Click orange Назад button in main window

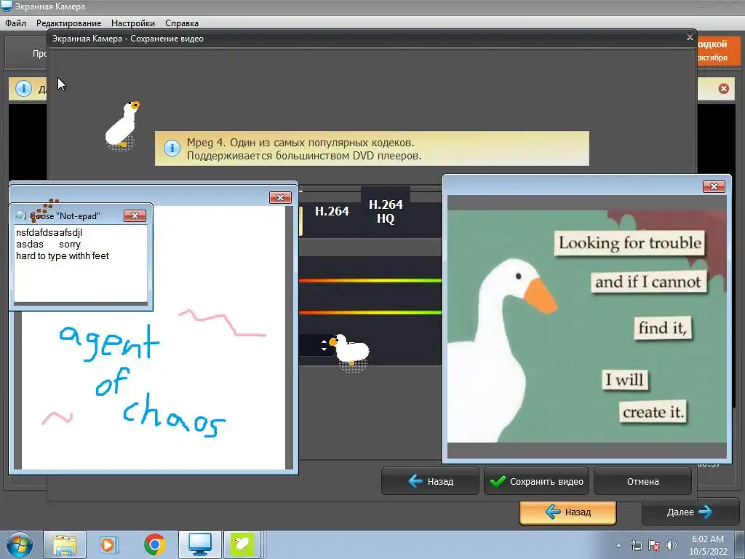(x=567, y=512)
